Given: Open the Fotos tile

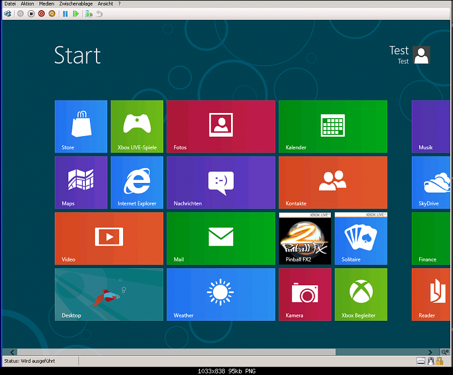Looking at the screenshot, I should pos(221,127).
